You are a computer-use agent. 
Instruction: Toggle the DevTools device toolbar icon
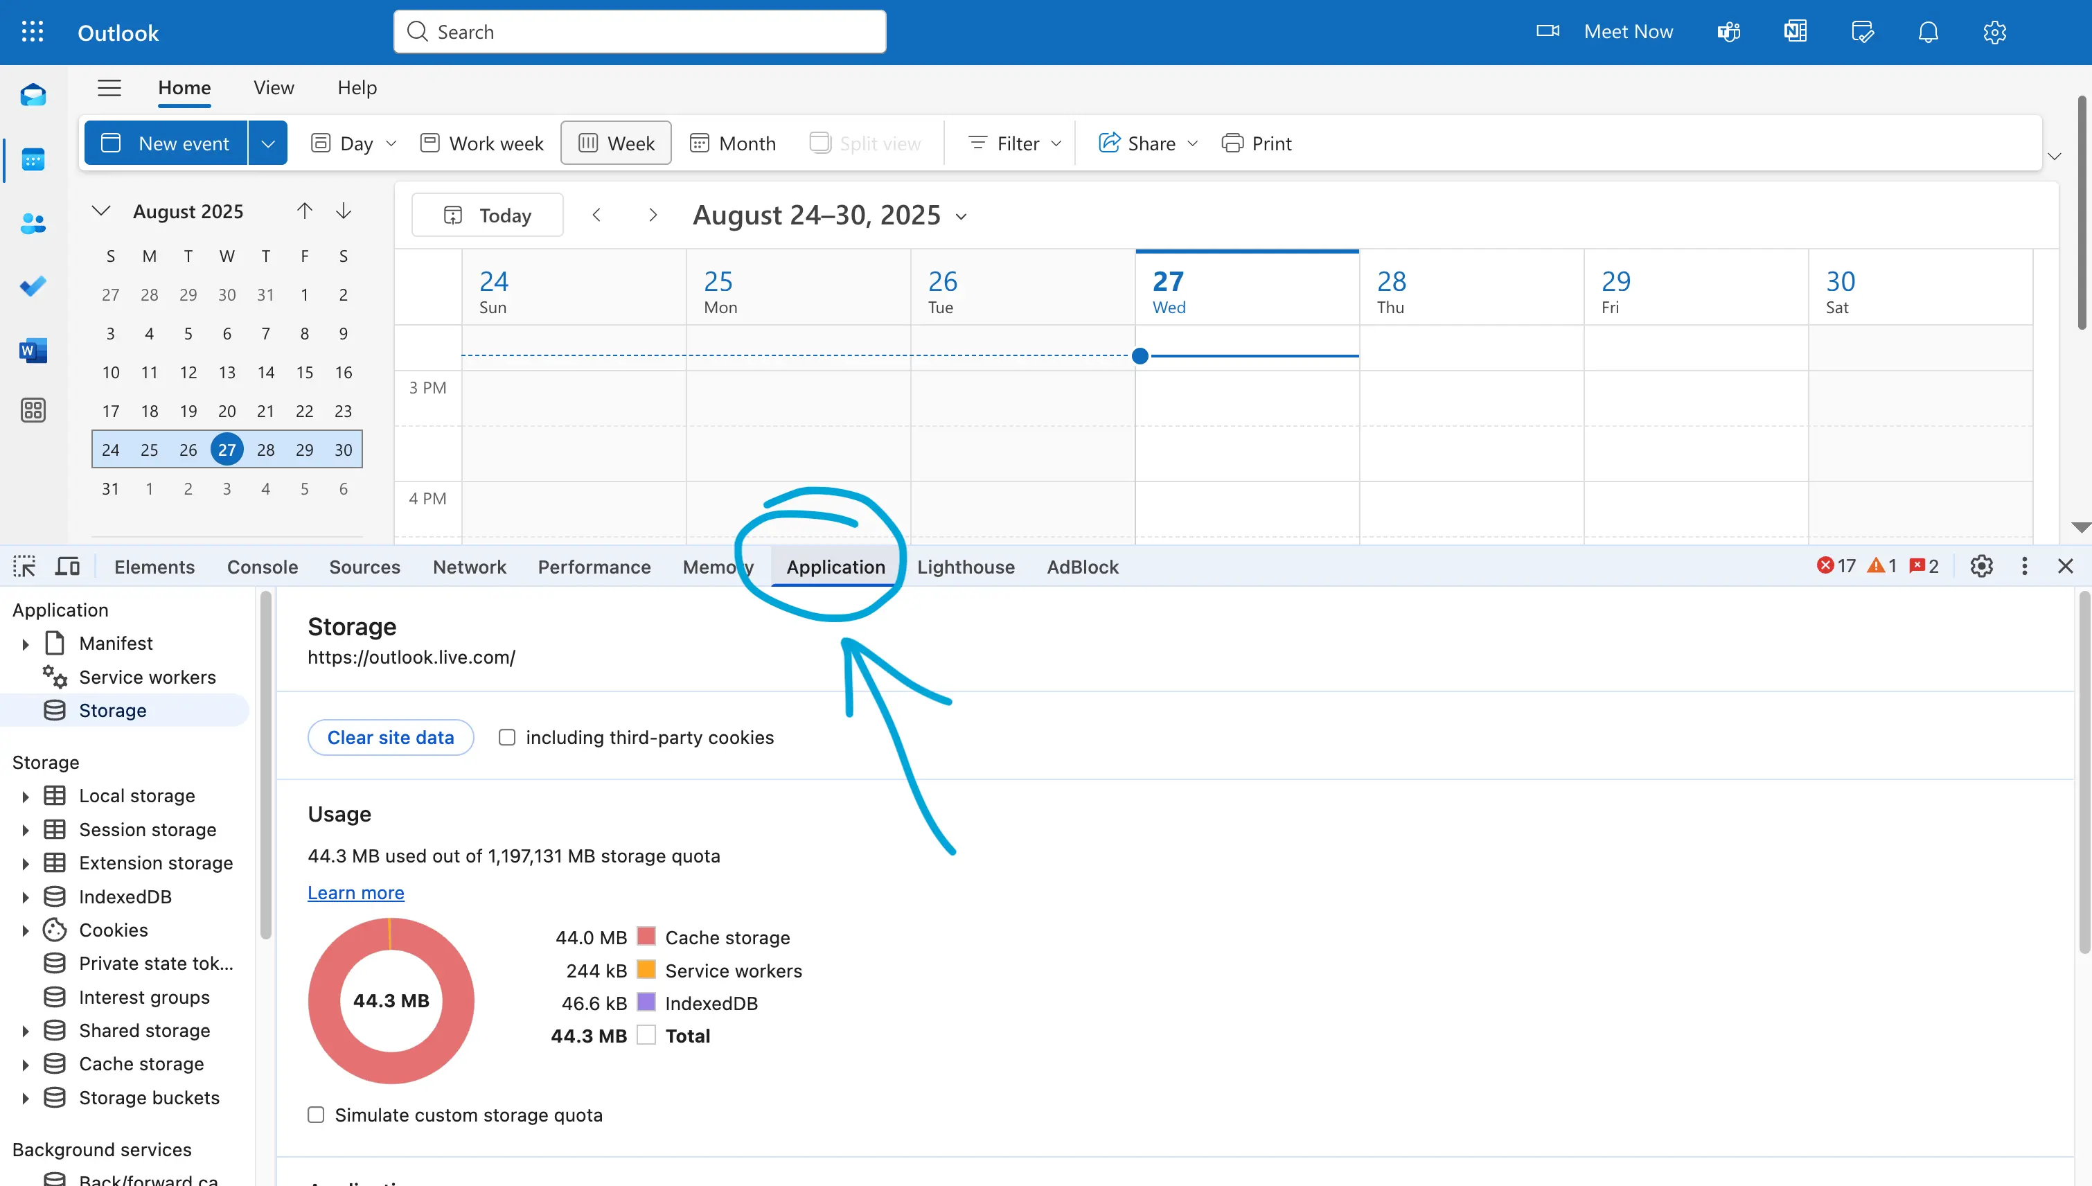(68, 566)
